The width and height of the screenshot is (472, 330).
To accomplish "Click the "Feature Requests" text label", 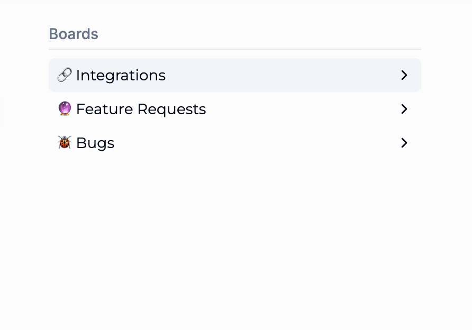I will 141,109.
